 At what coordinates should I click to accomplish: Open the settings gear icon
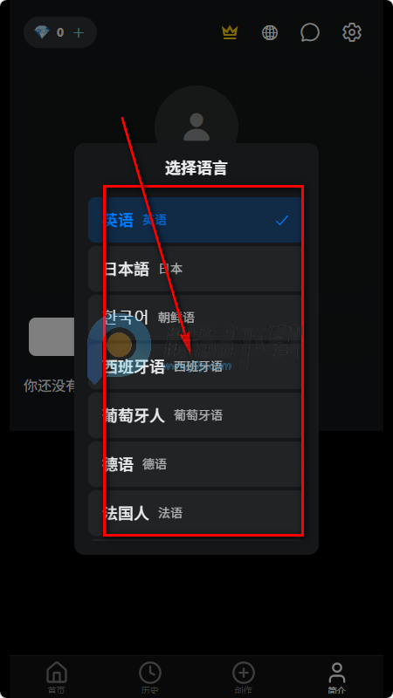[x=352, y=32]
